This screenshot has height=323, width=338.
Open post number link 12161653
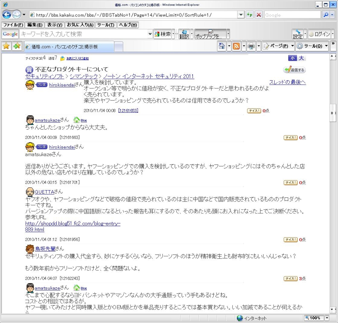pyautogui.click(x=128, y=111)
